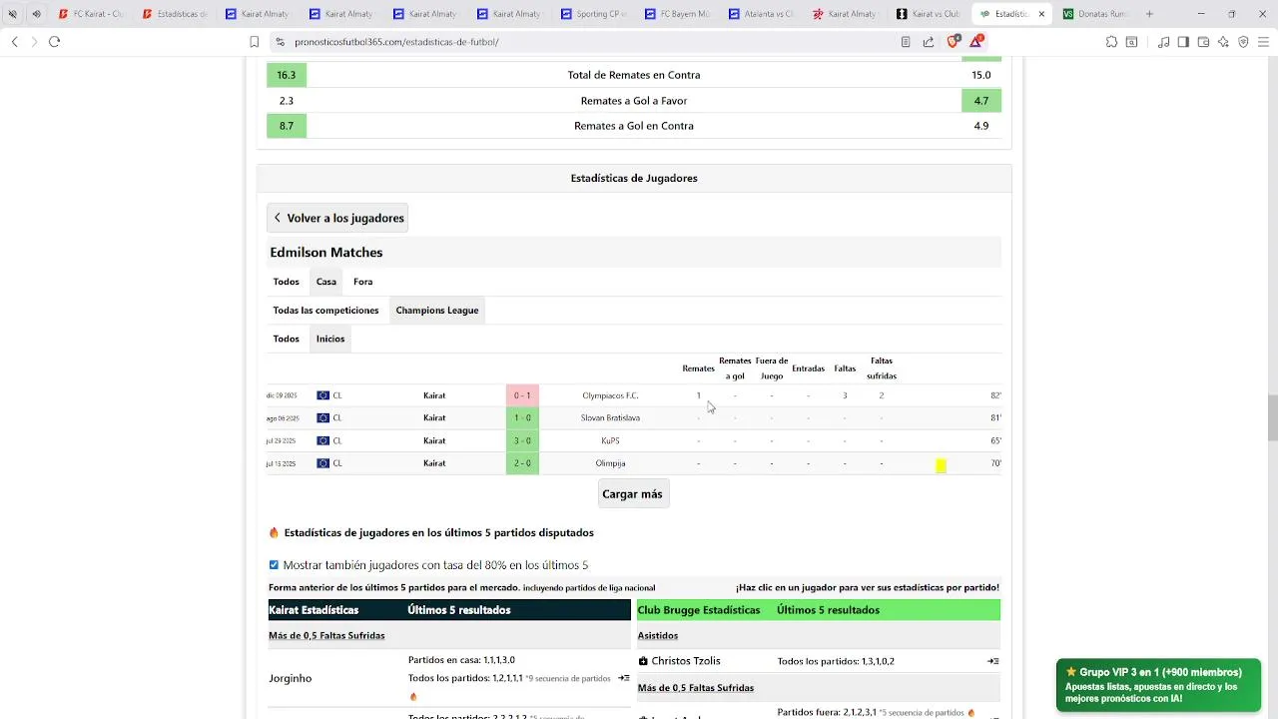Click the yellow card marker in Olimpija row
The image size is (1278, 719).
[x=941, y=465]
